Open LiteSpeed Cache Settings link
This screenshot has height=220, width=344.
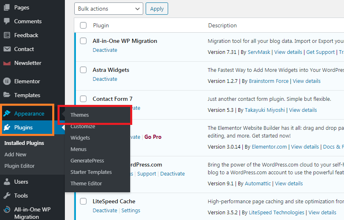coord(131,210)
